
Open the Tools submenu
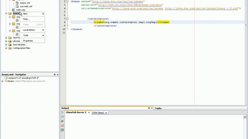click(32, 35)
